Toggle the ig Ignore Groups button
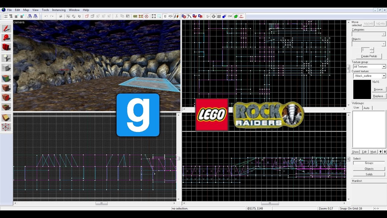This screenshot has width=387, height=218. [79, 16]
